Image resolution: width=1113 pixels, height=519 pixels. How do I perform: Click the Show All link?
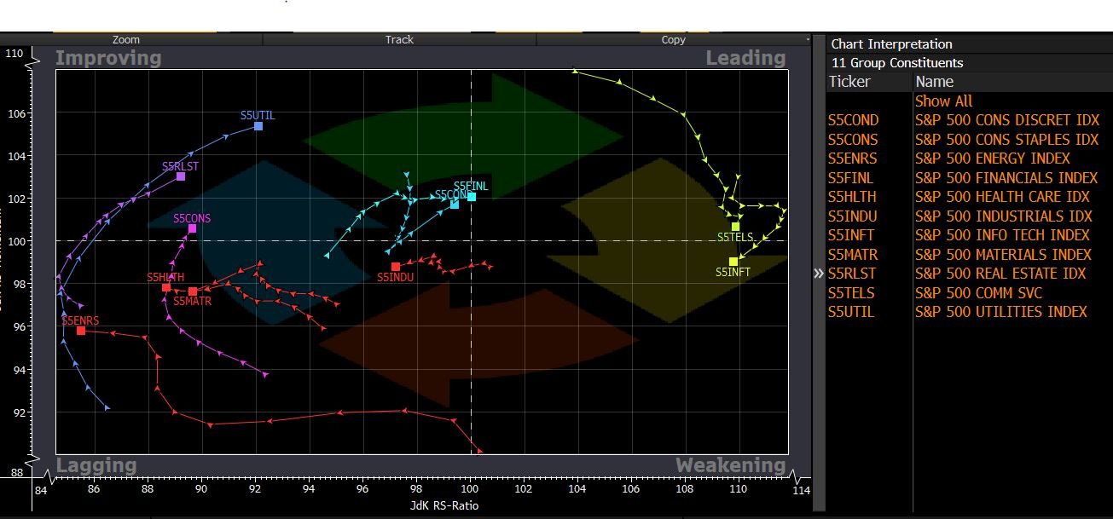click(943, 101)
